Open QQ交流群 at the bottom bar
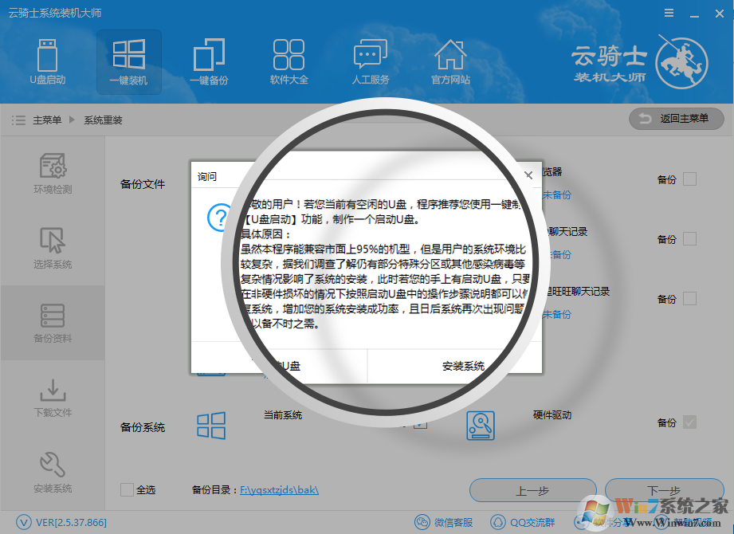 coord(525,521)
